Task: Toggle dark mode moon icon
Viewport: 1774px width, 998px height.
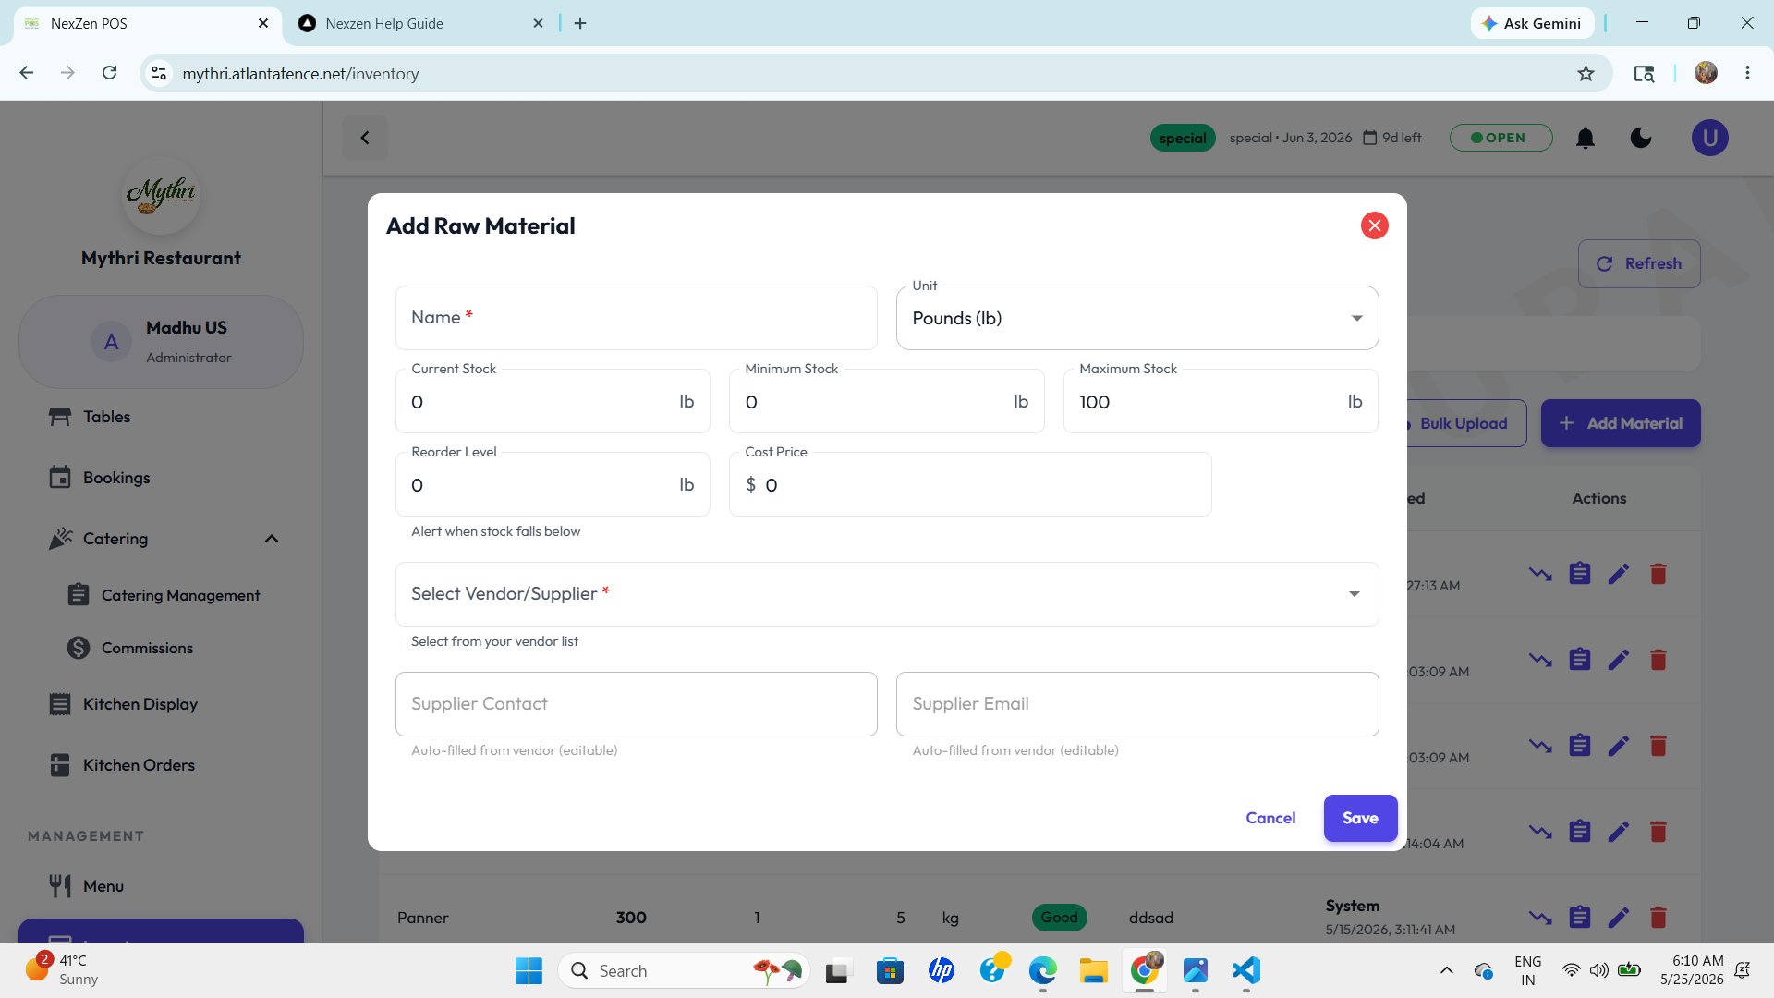Action: pyautogui.click(x=1640, y=138)
